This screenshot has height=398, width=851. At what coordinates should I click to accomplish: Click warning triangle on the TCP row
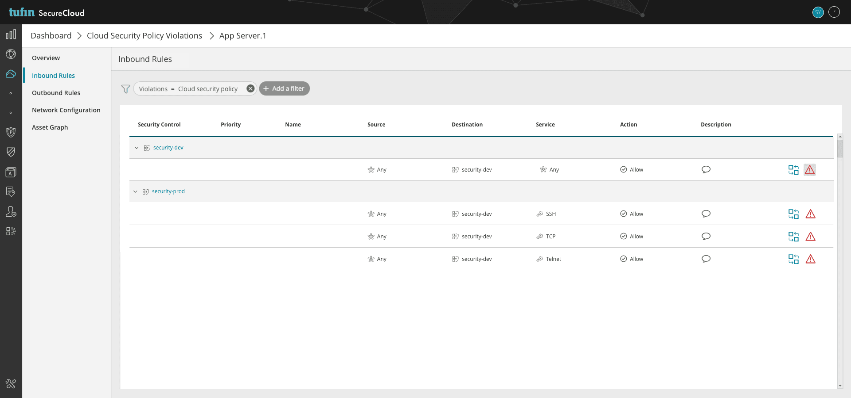[x=811, y=237]
